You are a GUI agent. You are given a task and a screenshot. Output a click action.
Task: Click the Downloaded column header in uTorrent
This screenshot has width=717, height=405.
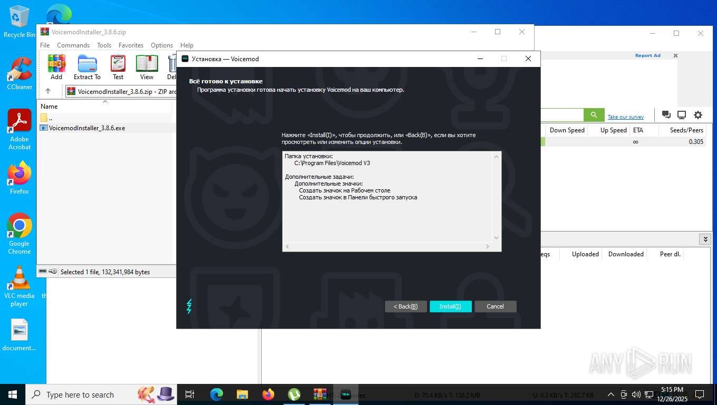[x=626, y=254]
